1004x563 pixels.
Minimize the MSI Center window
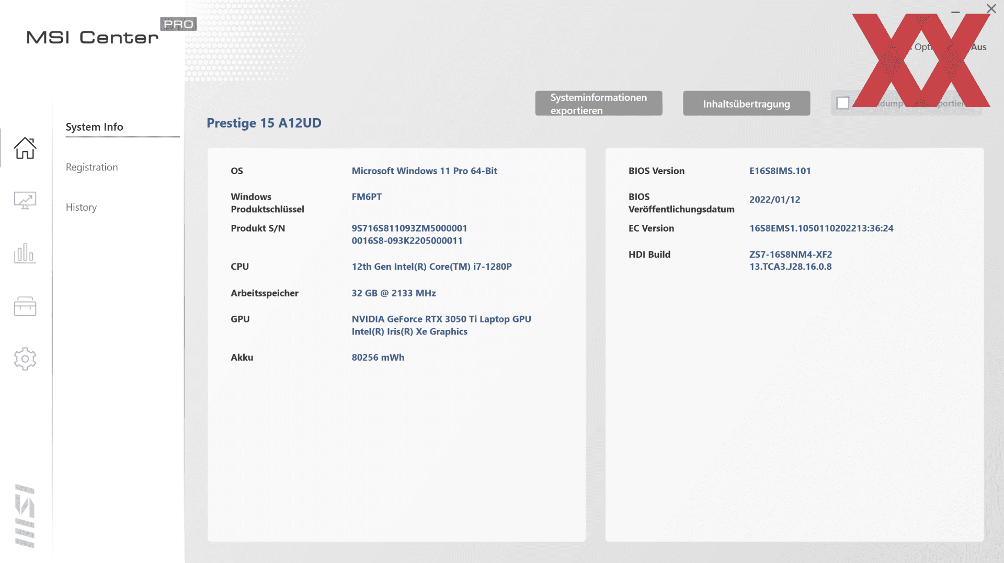coord(955,12)
